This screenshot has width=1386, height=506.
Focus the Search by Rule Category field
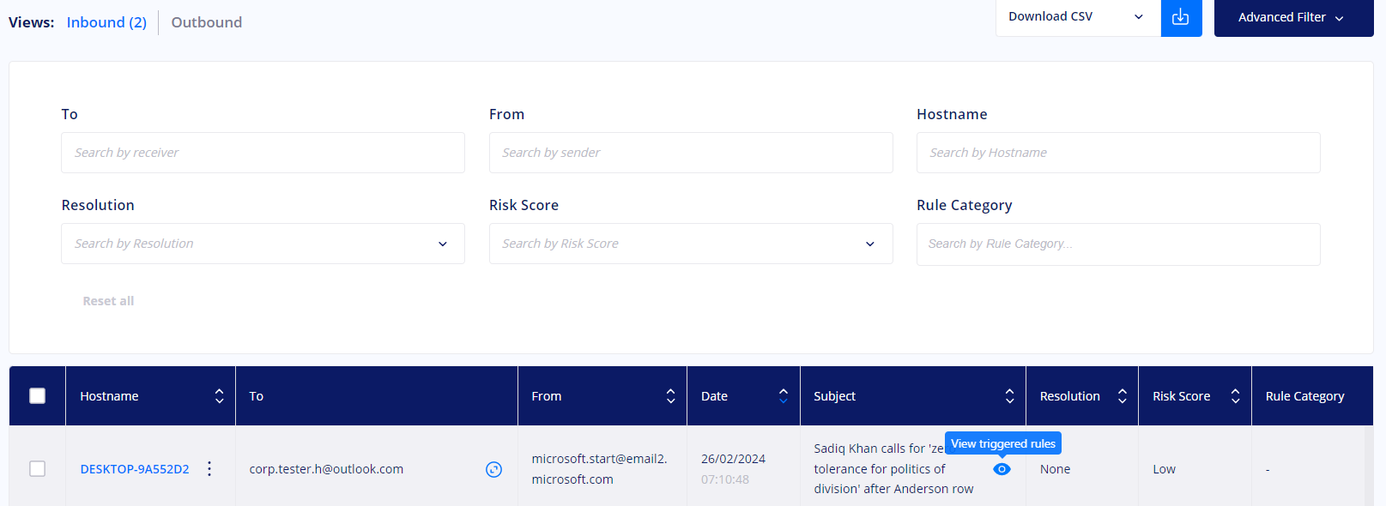click(1118, 244)
